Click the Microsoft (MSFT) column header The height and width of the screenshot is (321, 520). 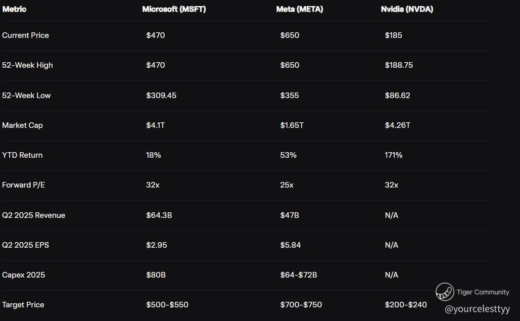pyautogui.click(x=174, y=9)
